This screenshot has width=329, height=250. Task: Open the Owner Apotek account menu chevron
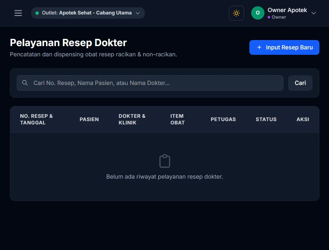(x=313, y=13)
